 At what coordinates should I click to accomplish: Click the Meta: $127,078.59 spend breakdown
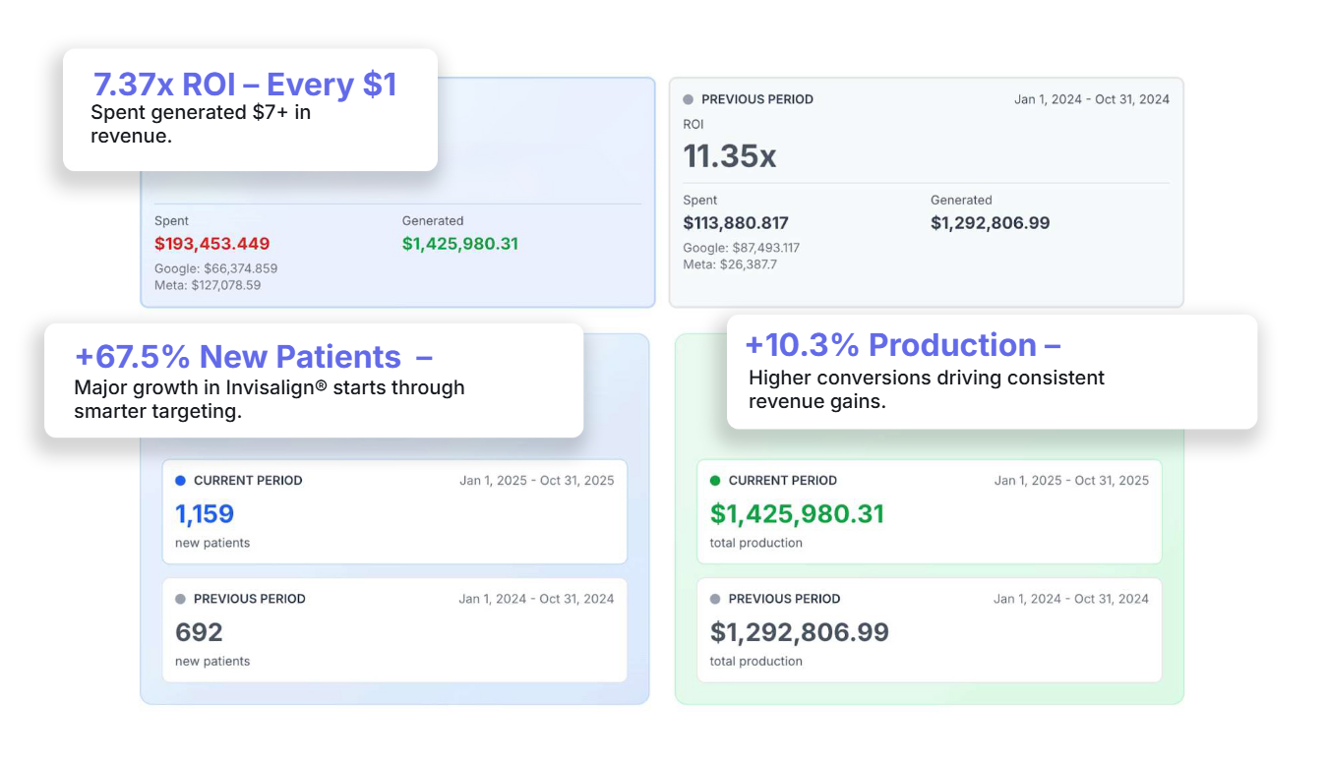(208, 285)
